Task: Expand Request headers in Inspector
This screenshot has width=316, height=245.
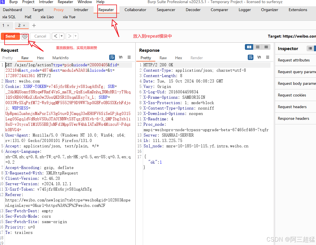Action: (x=296, y=107)
